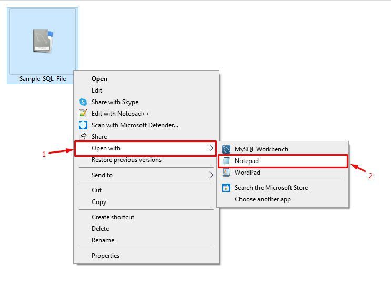Open Properties of the SQL file
The width and height of the screenshot is (391, 294).
(105, 256)
